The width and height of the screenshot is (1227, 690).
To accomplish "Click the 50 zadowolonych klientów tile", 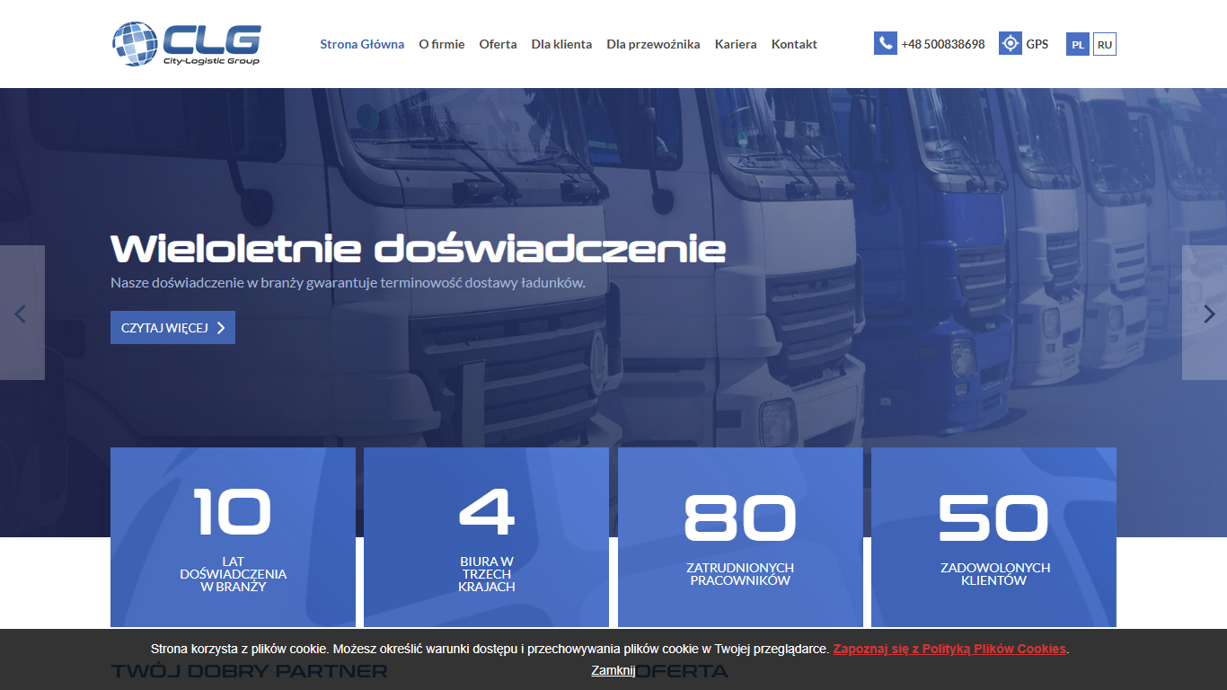I will (993, 537).
